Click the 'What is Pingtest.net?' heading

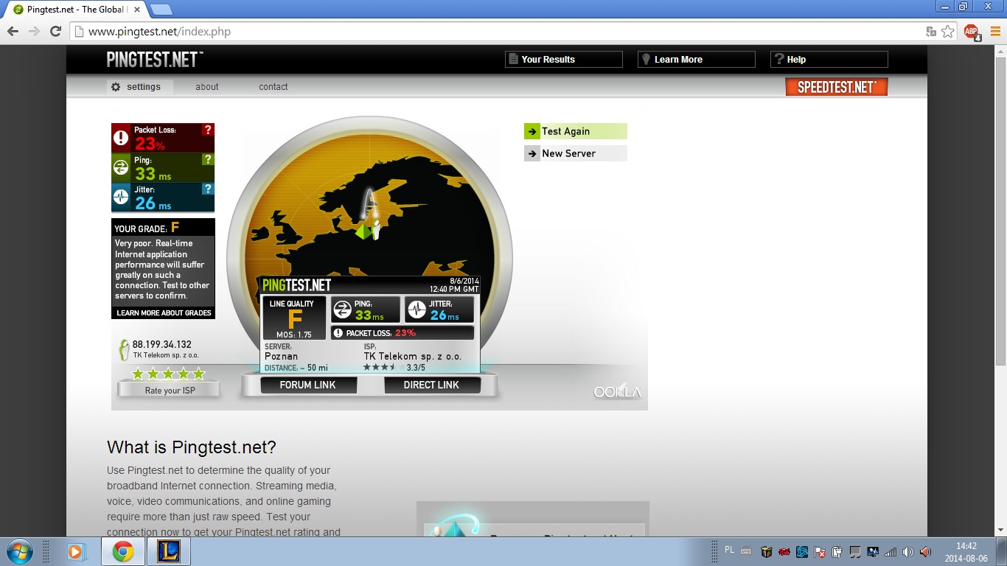click(192, 447)
